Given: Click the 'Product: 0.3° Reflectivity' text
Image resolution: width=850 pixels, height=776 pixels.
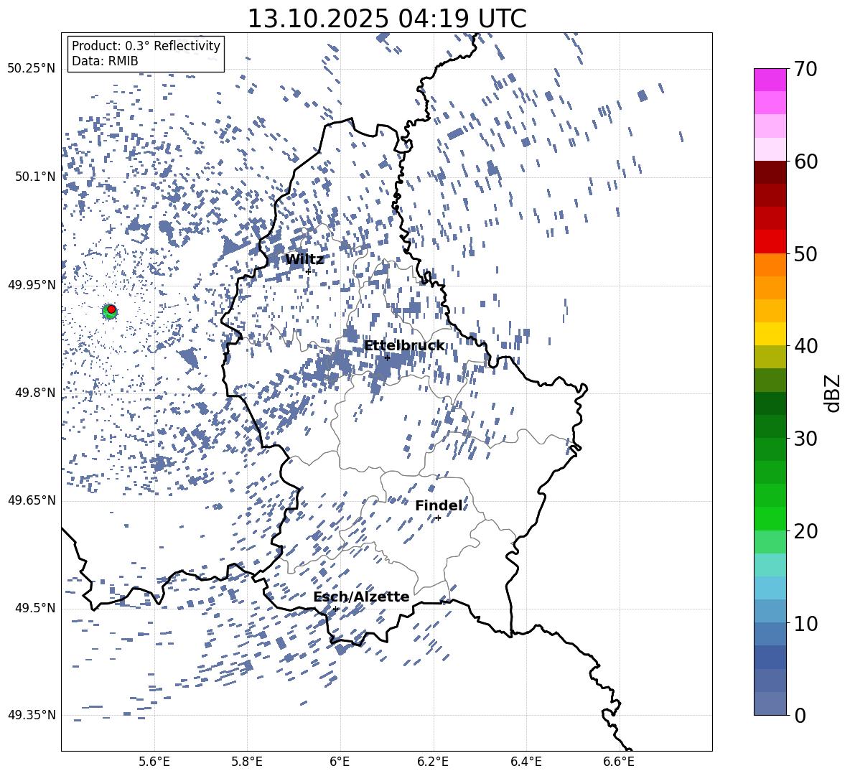Looking at the screenshot, I should point(146,46).
